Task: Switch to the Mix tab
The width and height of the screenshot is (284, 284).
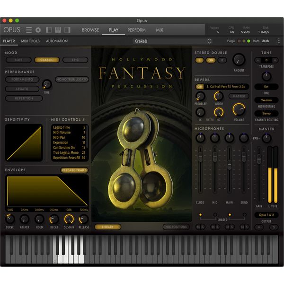Action: (160, 30)
